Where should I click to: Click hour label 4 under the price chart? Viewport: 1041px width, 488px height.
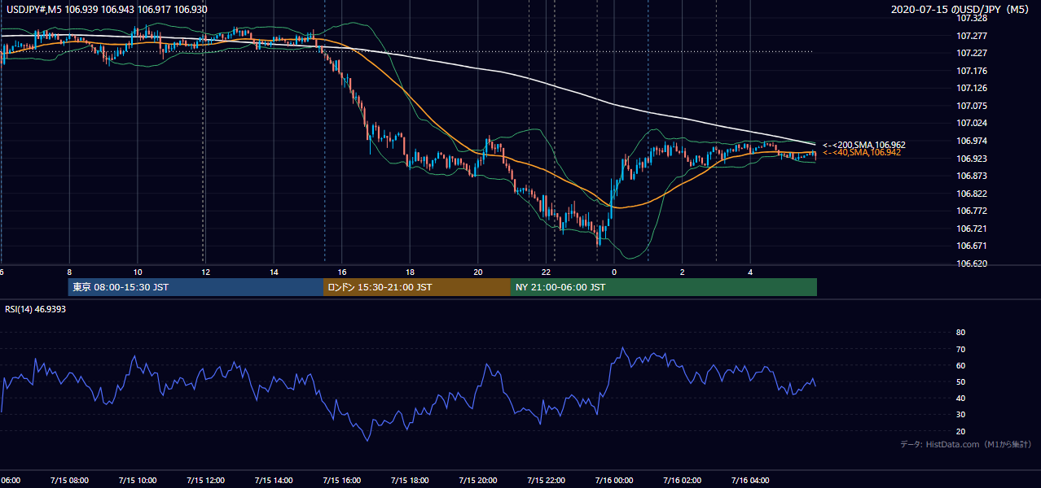tap(750, 272)
